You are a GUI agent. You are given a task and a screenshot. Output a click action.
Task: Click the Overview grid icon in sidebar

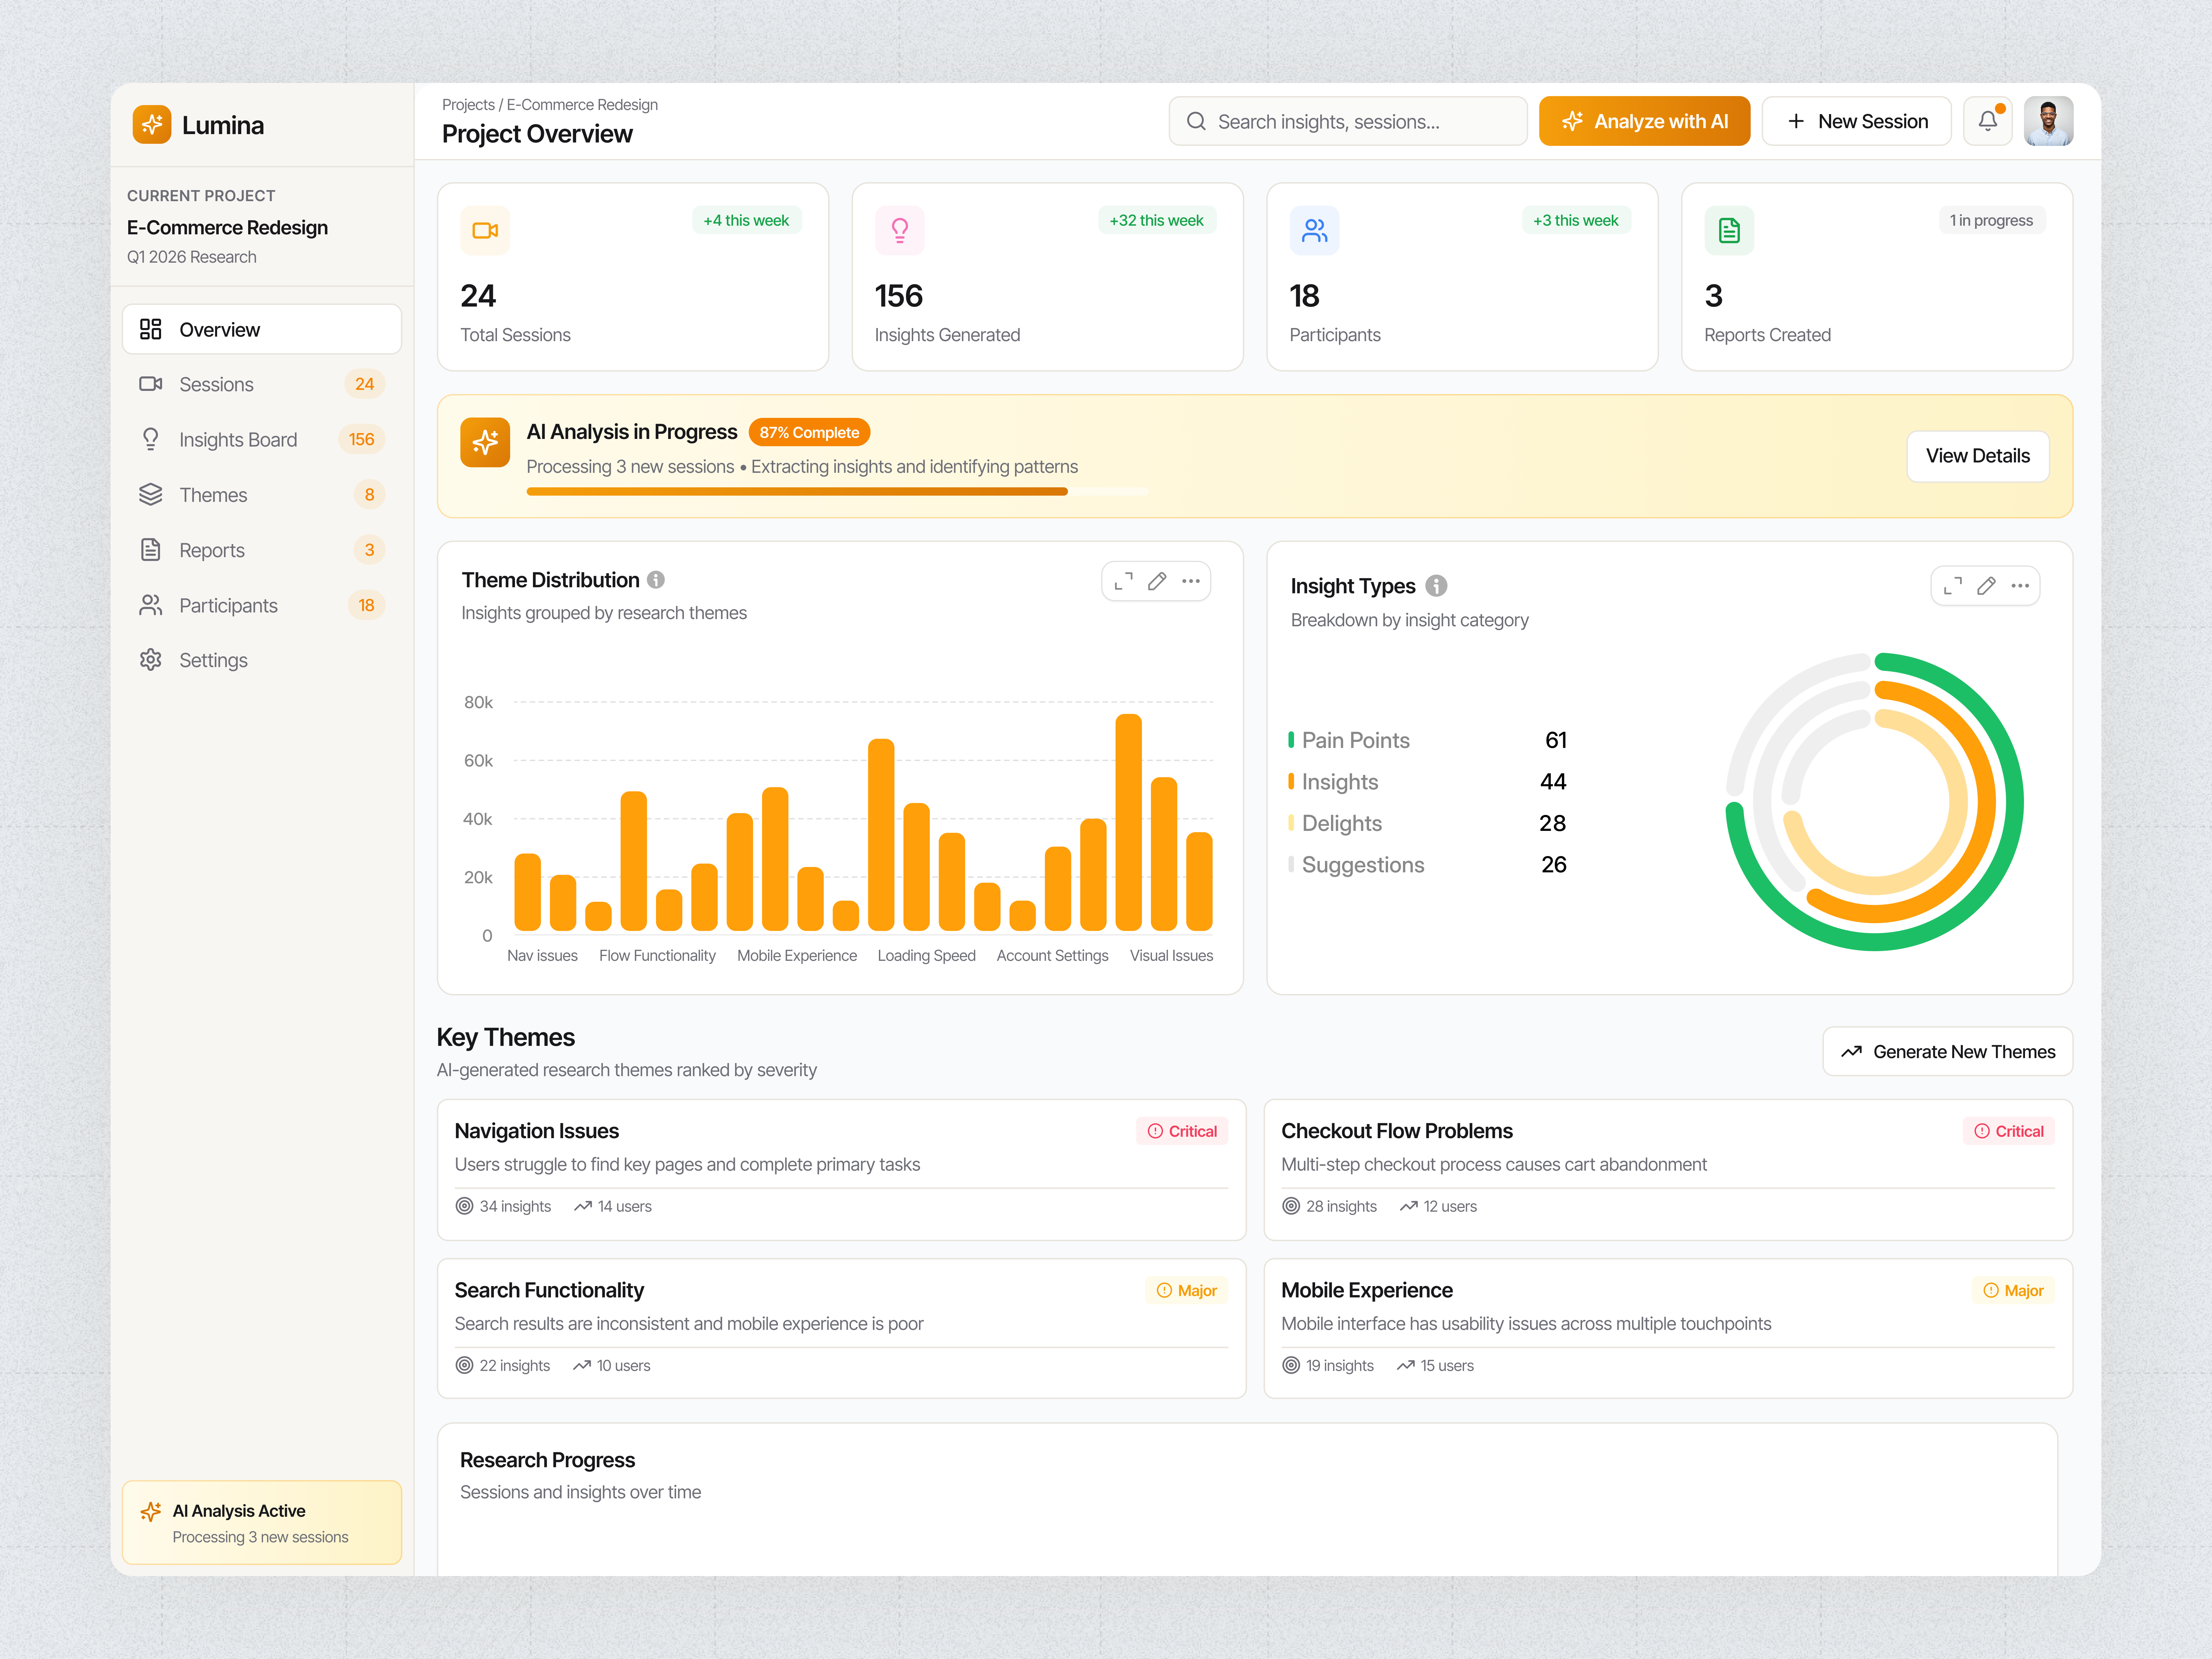click(x=151, y=329)
